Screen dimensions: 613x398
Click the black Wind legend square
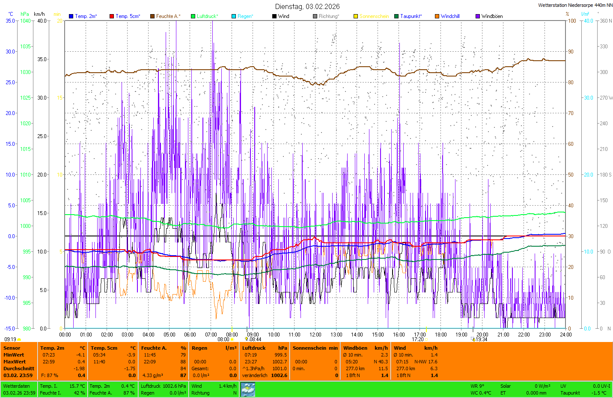pyautogui.click(x=274, y=16)
